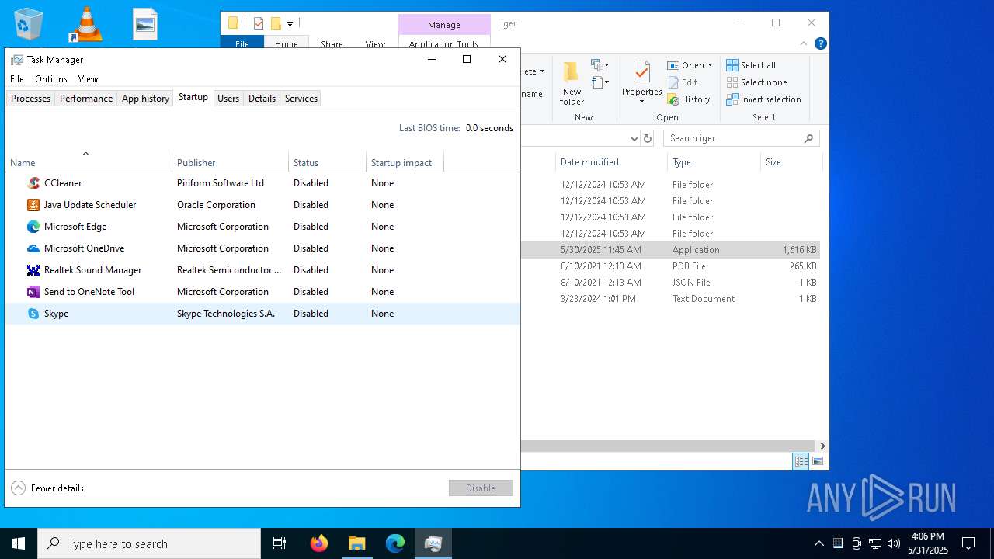Click Explorer horizontal scrollbar right arrow
994x559 pixels.
click(x=822, y=446)
